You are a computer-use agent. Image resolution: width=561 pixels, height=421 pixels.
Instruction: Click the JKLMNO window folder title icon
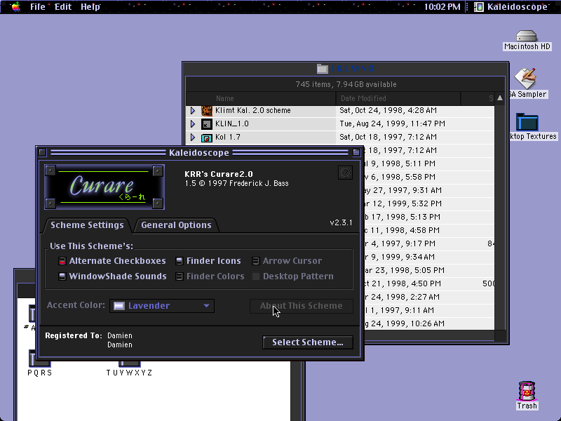323,69
